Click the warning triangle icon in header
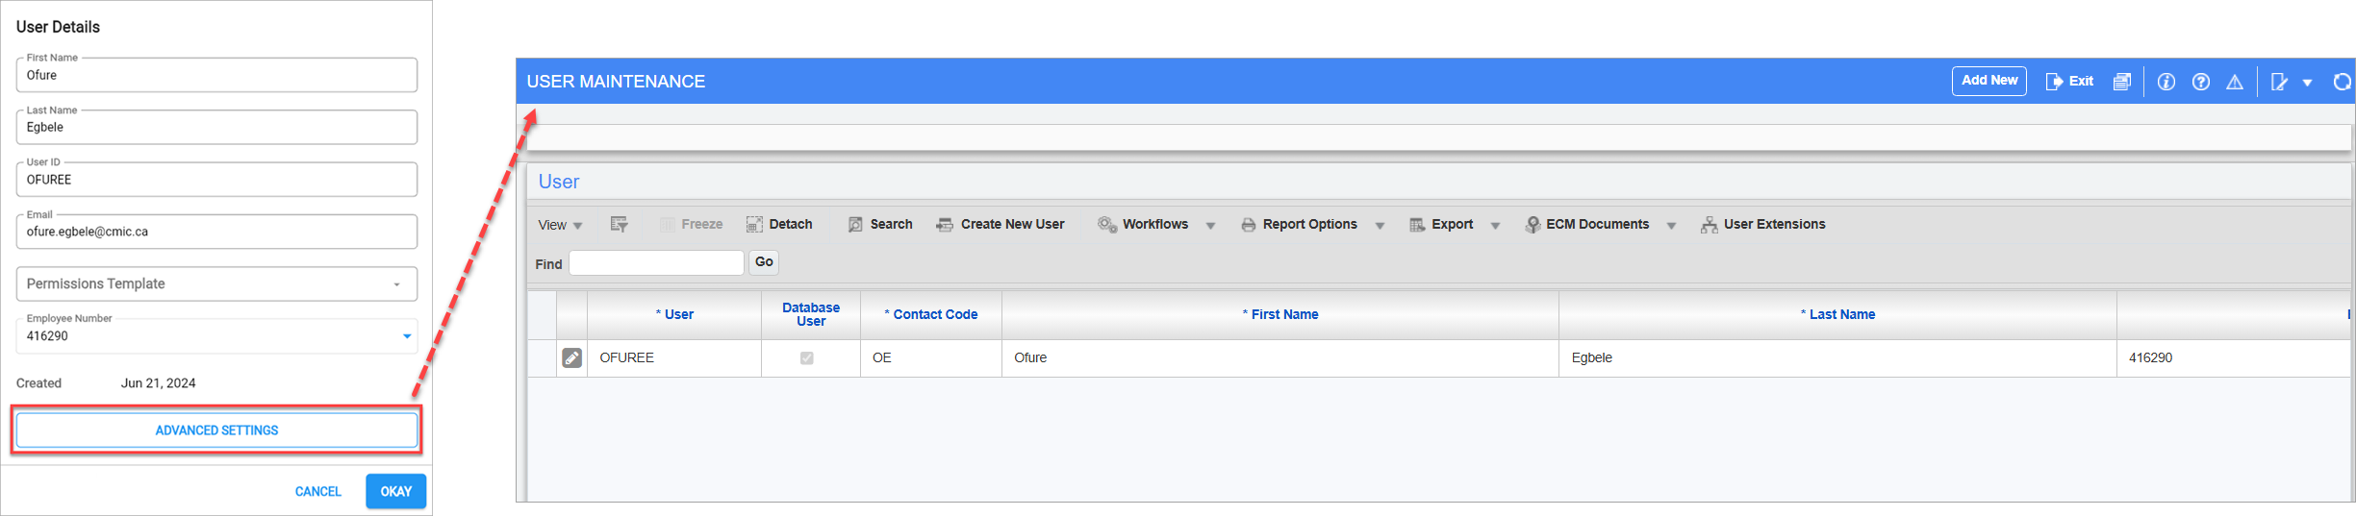Screen dimensions: 2356x516 click(2235, 82)
